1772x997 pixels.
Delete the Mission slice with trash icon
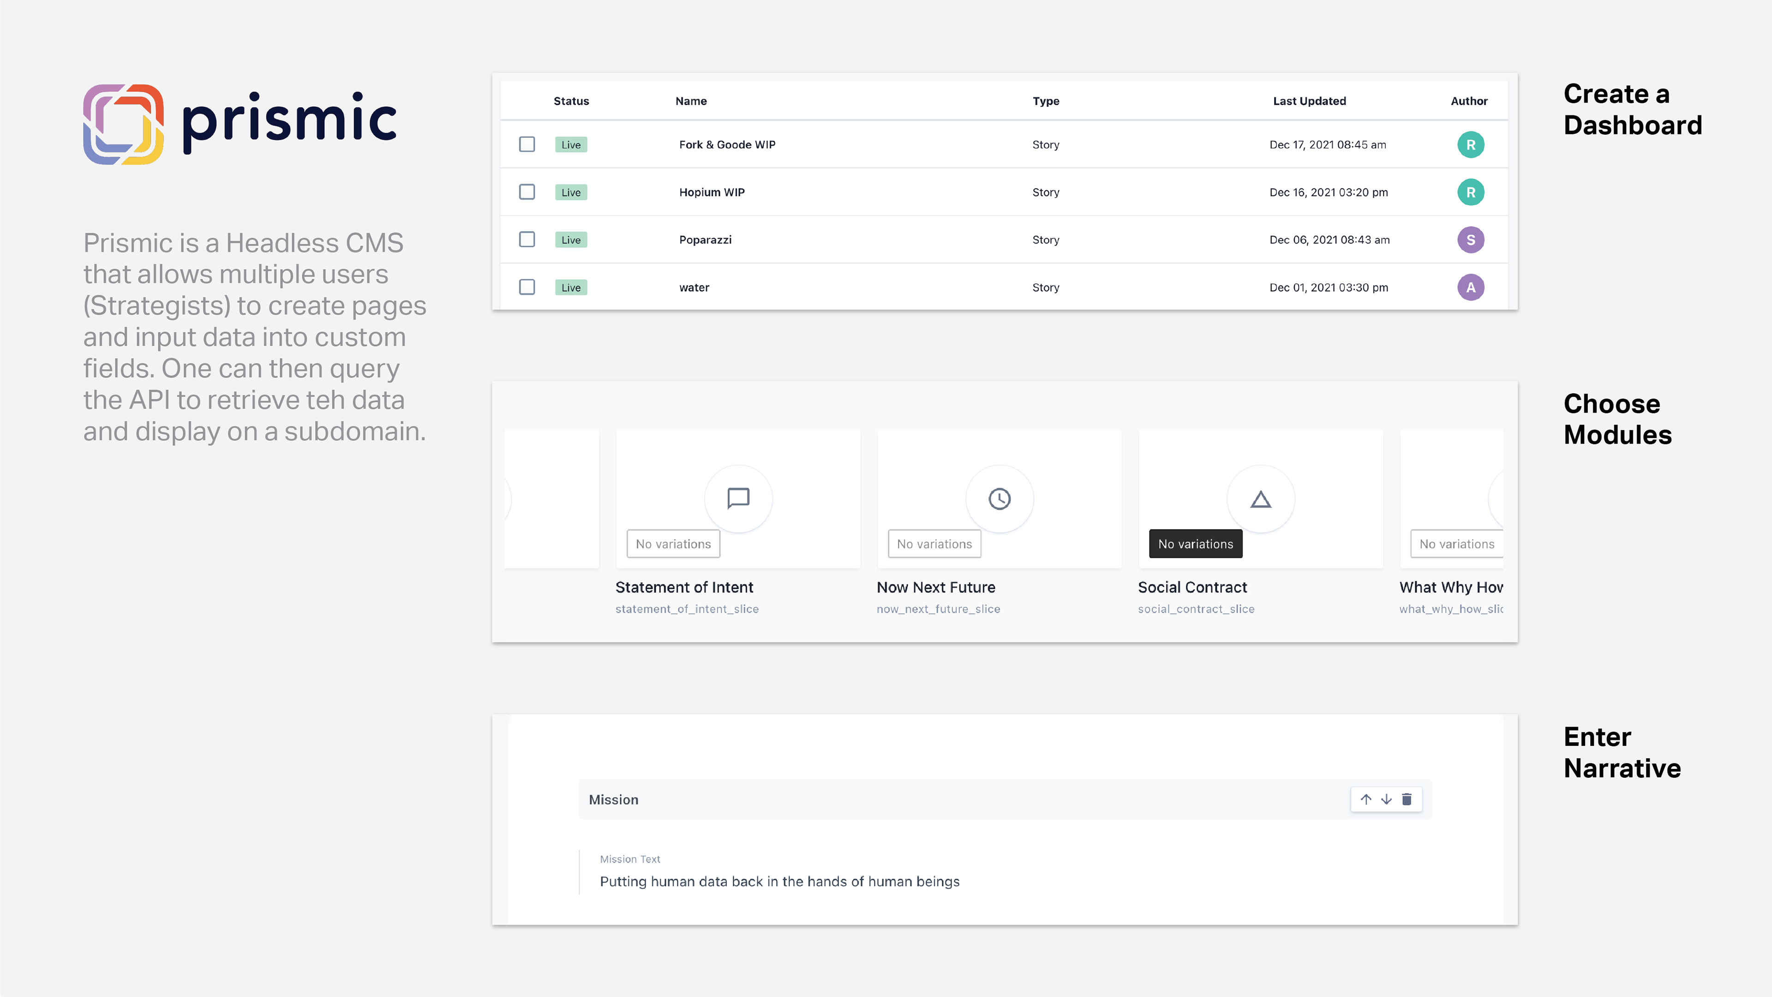pos(1407,799)
